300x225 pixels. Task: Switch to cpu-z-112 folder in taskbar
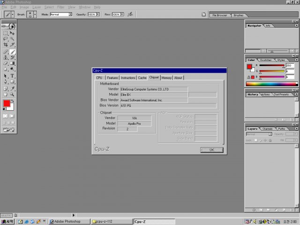[x=112, y=222]
